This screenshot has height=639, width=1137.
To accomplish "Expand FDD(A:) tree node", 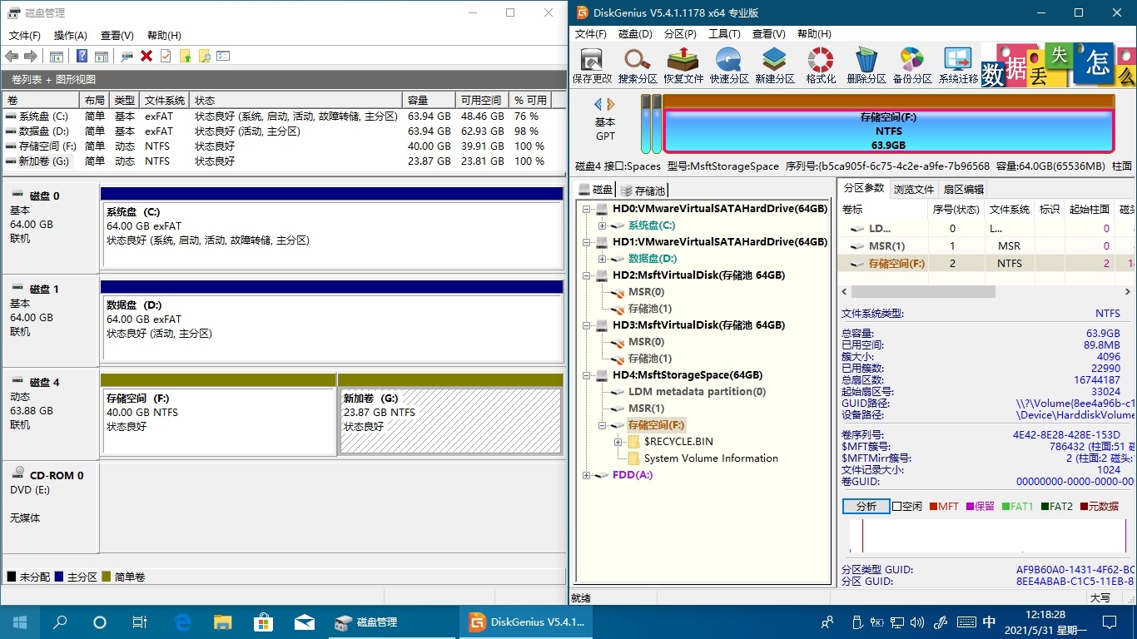I will (586, 475).
